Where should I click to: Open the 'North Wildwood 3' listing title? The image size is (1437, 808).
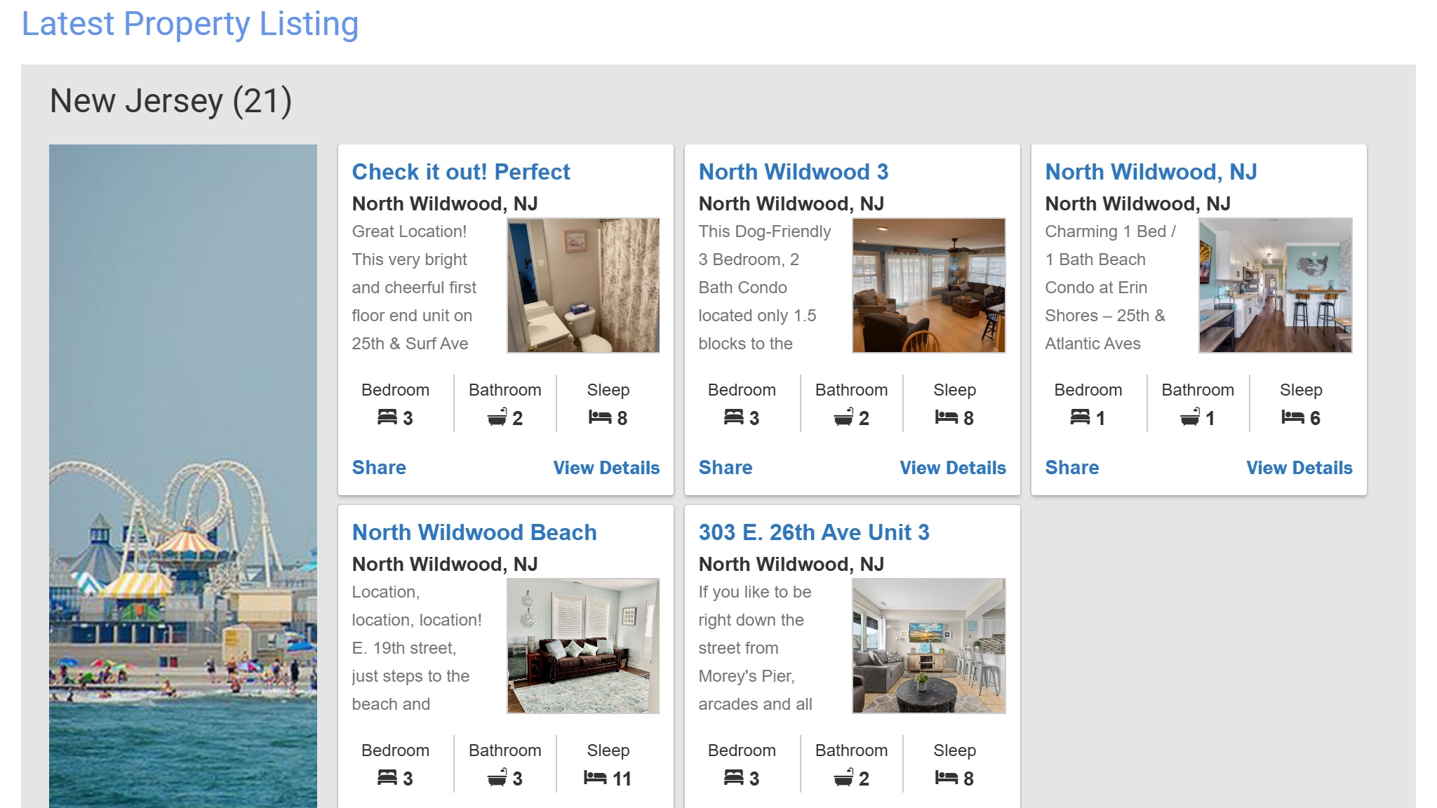click(x=794, y=172)
